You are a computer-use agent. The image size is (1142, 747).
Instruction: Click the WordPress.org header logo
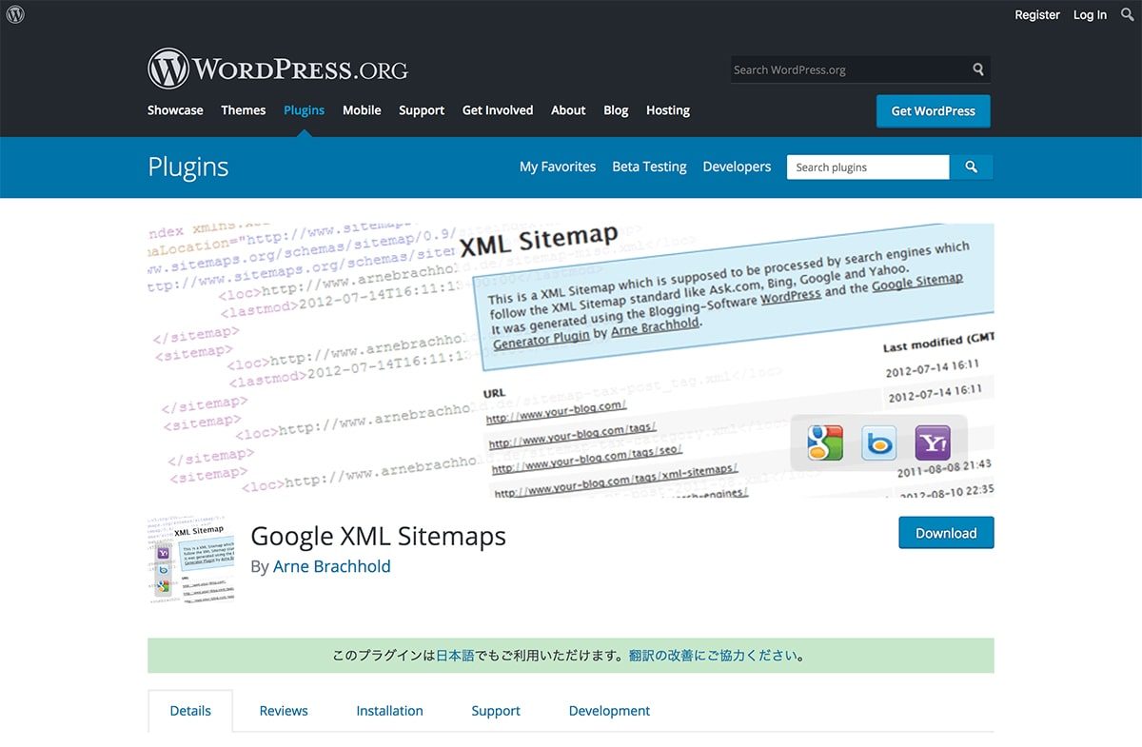278,69
